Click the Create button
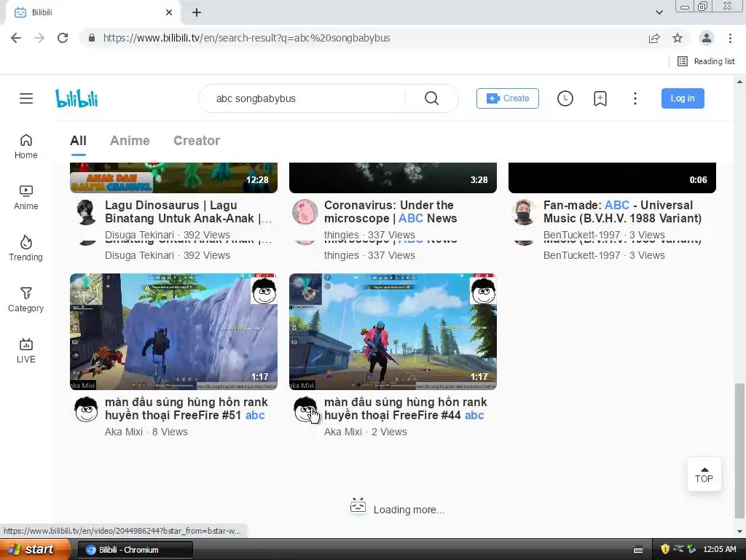 pyautogui.click(x=508, y=98)
